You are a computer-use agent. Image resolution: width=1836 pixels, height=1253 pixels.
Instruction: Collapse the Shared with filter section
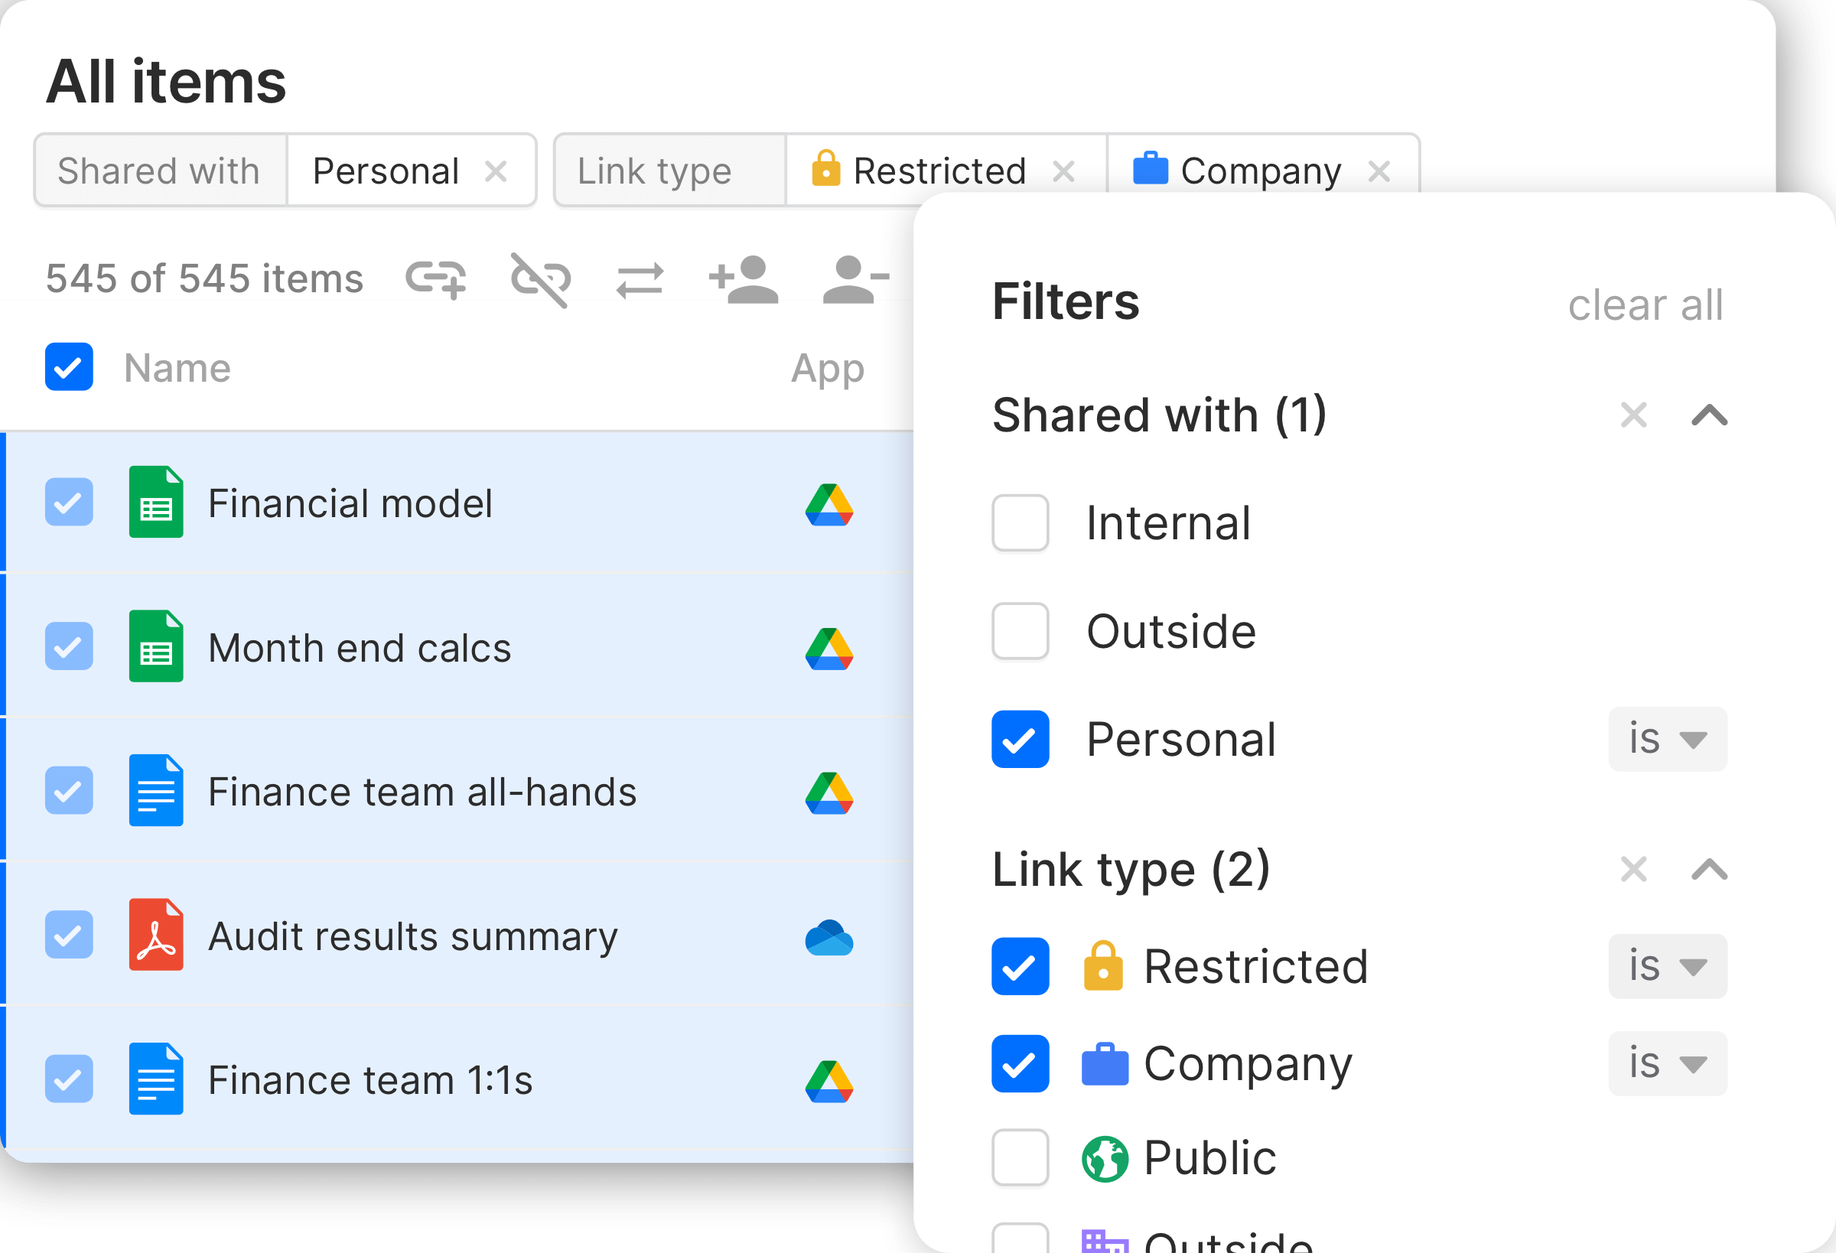coord(1709,415)
